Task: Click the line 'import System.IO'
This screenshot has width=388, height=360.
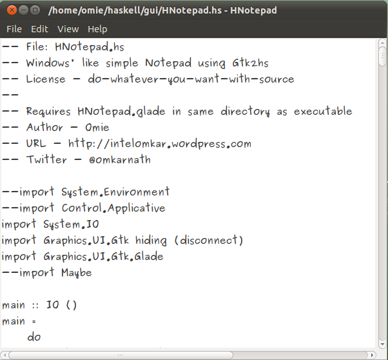Action: (50, 224)
